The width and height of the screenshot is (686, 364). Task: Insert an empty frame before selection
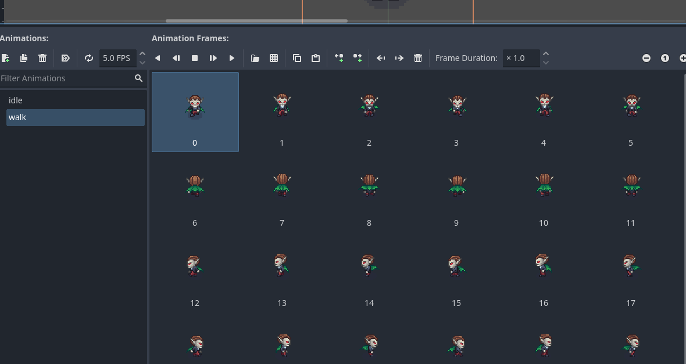(x=339, y=58)
